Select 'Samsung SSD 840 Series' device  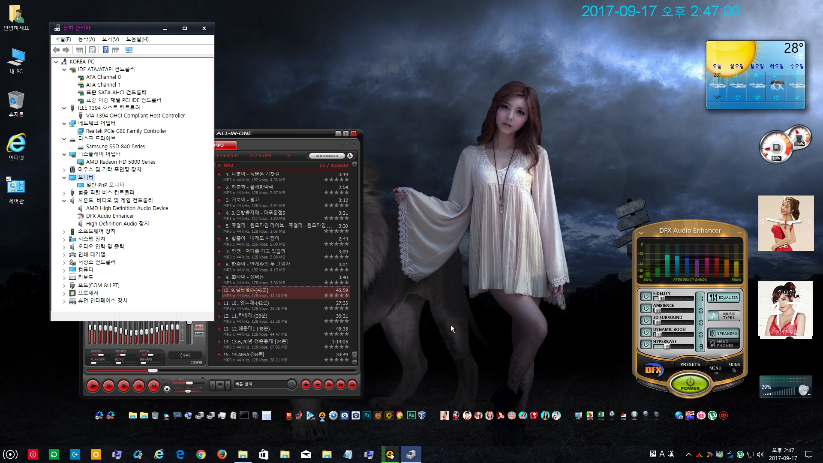click(115, 147)
